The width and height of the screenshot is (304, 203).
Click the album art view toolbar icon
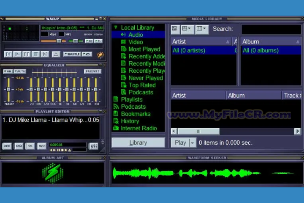(175, 29)
